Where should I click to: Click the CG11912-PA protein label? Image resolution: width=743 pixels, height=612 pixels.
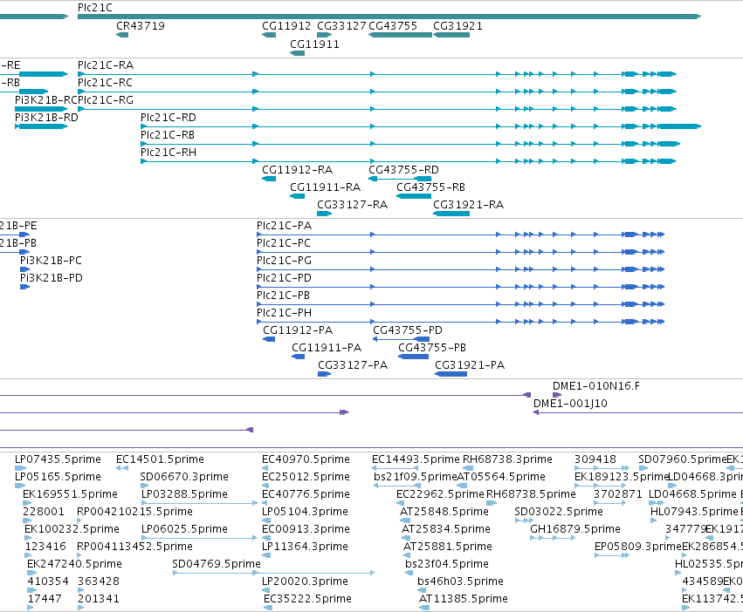(x=298, y=331)
